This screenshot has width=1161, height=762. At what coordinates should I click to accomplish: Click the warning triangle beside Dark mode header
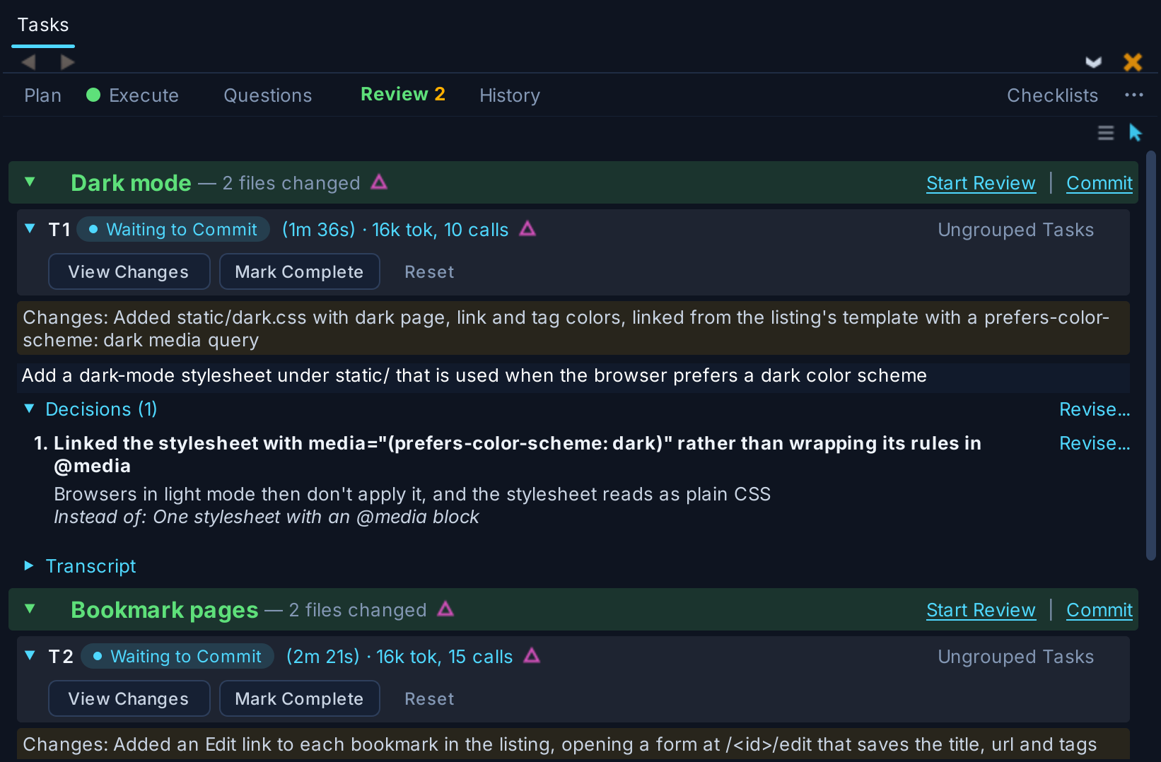(380, 182)
